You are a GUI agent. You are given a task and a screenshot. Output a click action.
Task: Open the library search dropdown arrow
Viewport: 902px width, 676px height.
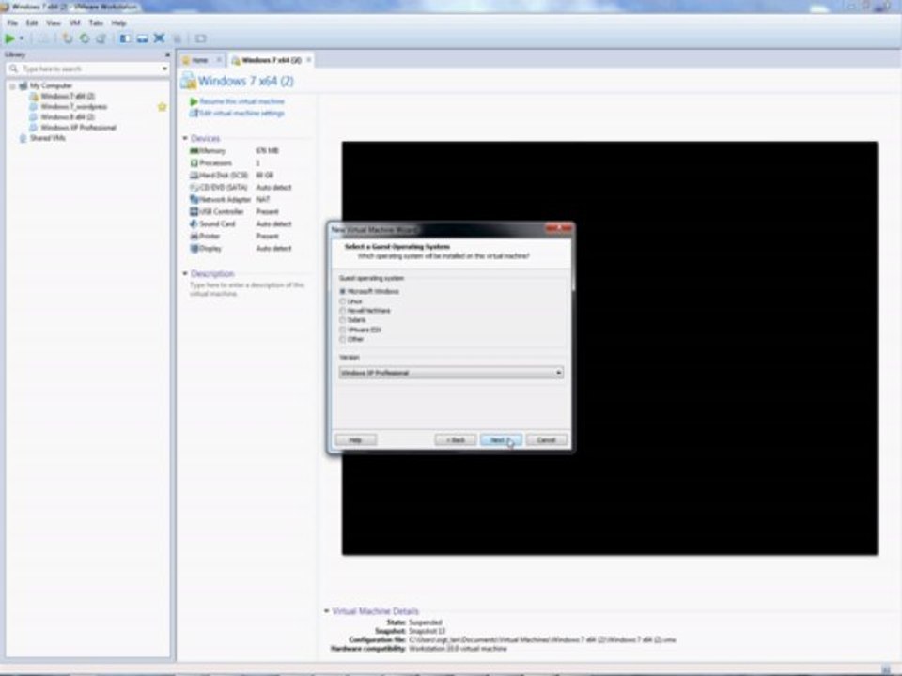click(165, 69)
